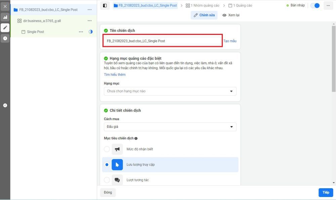Image resolution: width=336 pixels, height=200 pixels.
Task: Select the Lượt tương tác radio button
Action: (x=107, y=180)
